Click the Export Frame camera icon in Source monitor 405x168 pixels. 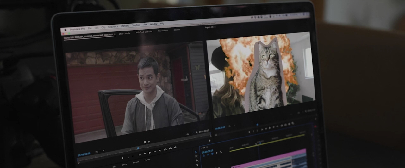coord(175,147)
